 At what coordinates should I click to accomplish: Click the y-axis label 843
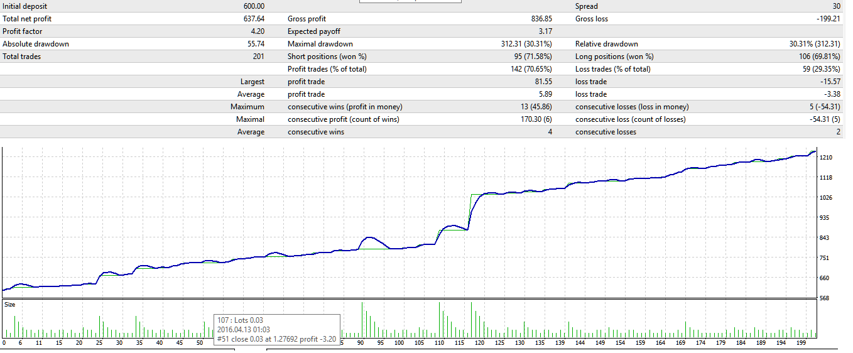tap(823, 237)
